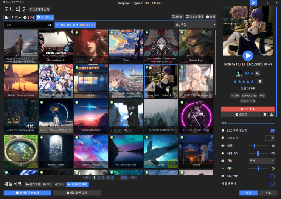Click the search magnifier icon in search box
281x199 pixels.
(x=50, y=25)
